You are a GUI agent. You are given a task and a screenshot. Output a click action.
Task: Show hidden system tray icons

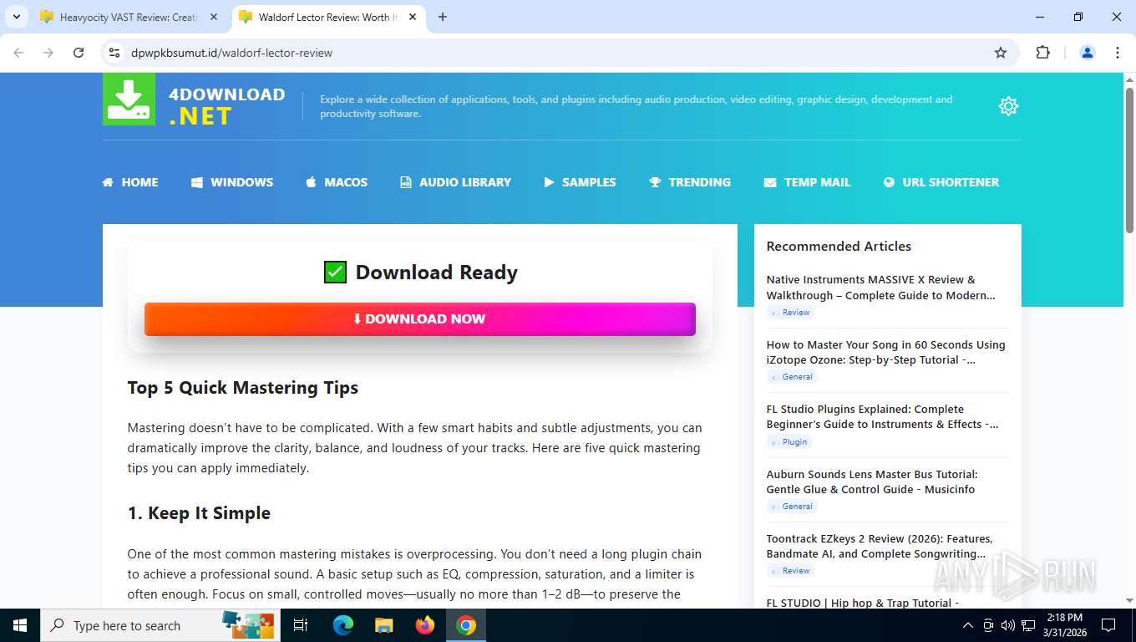coord(968,625)
